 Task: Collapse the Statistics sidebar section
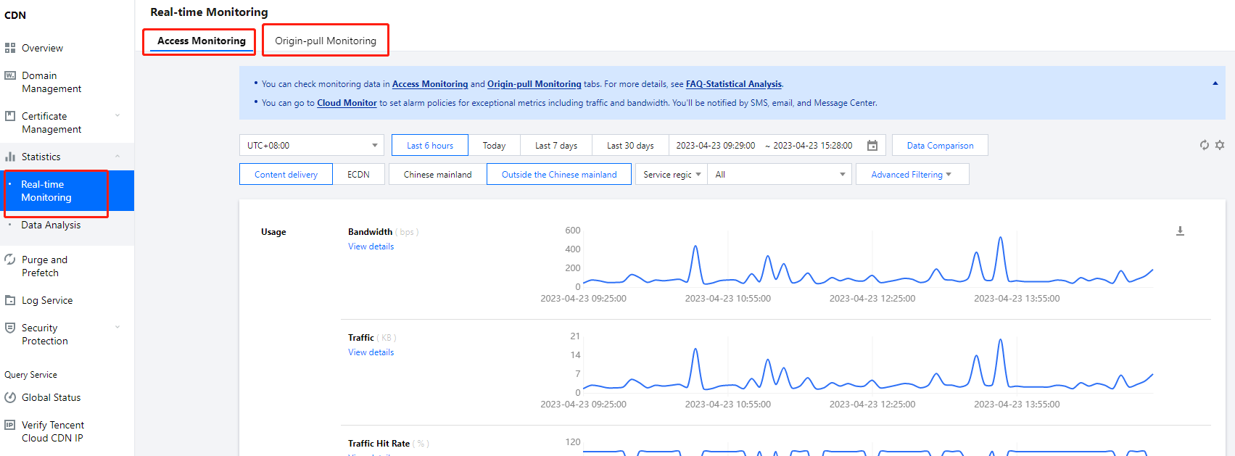[117, 157]
